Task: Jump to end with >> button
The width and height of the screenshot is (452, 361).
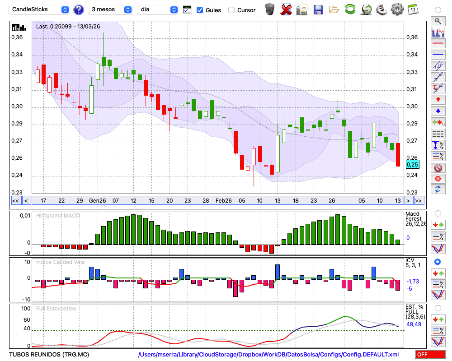Action: 419,201
